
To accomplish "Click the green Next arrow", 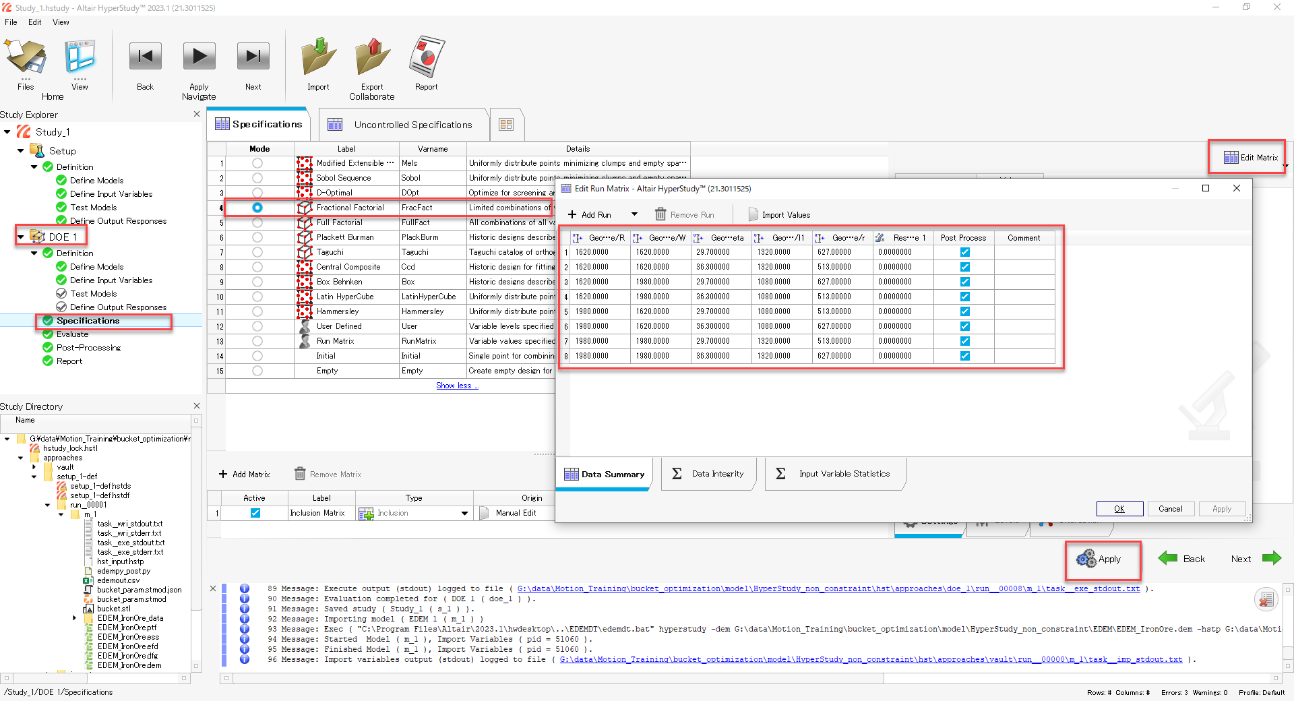I will pyautogui.click(x=1272, y=558).
